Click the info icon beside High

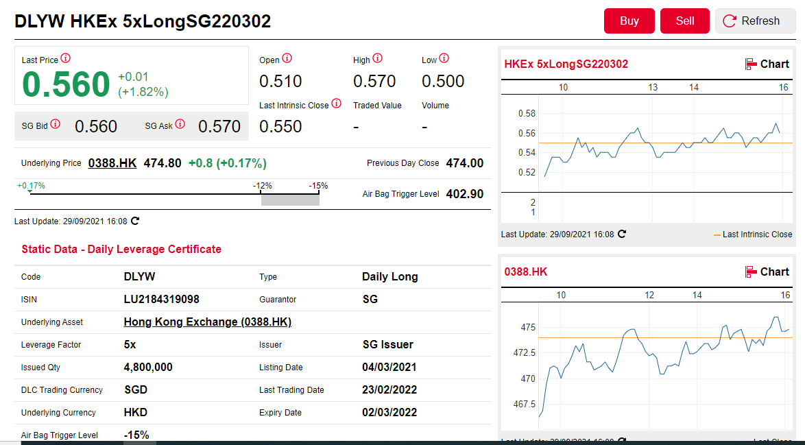click(377, 58)
